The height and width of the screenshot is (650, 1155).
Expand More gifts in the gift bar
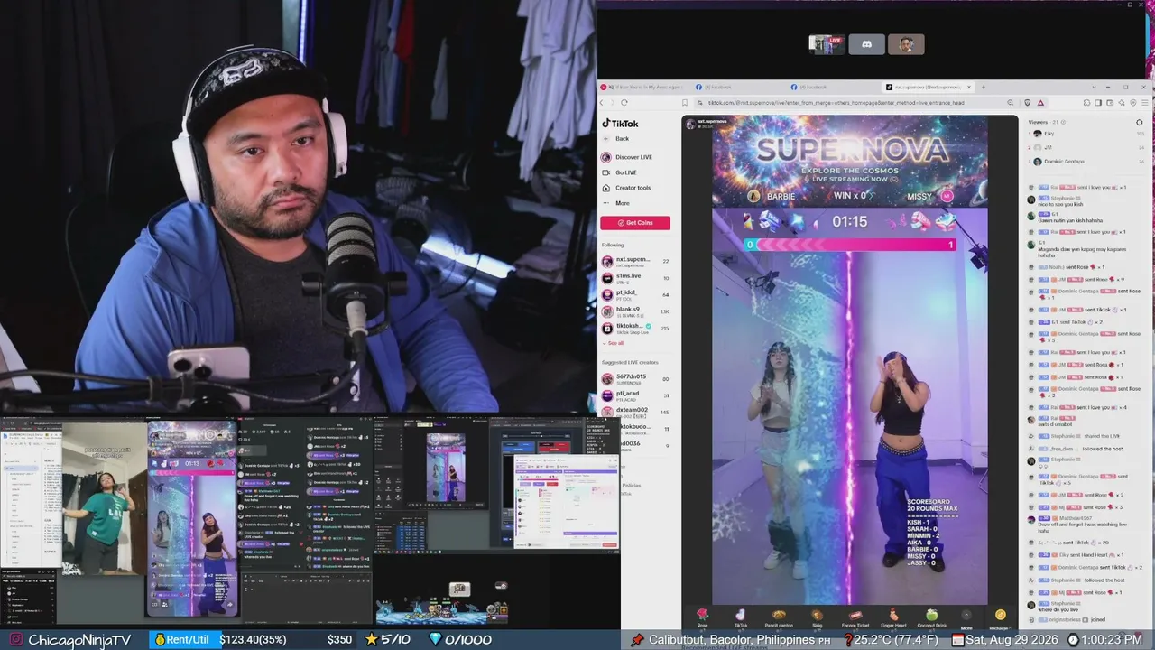tap(966, 618)
